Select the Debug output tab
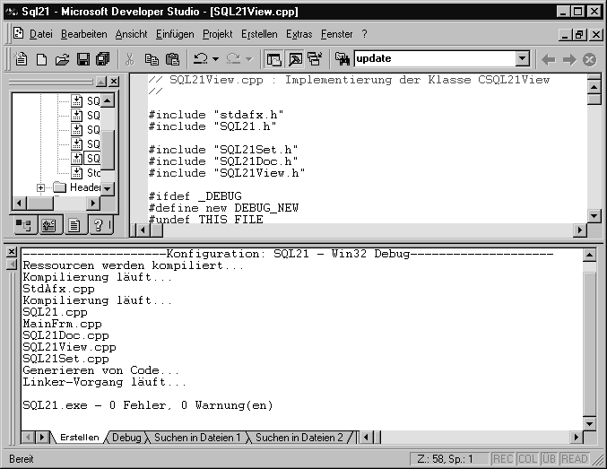This screenshot has width=607, height=469. point(126,438)
